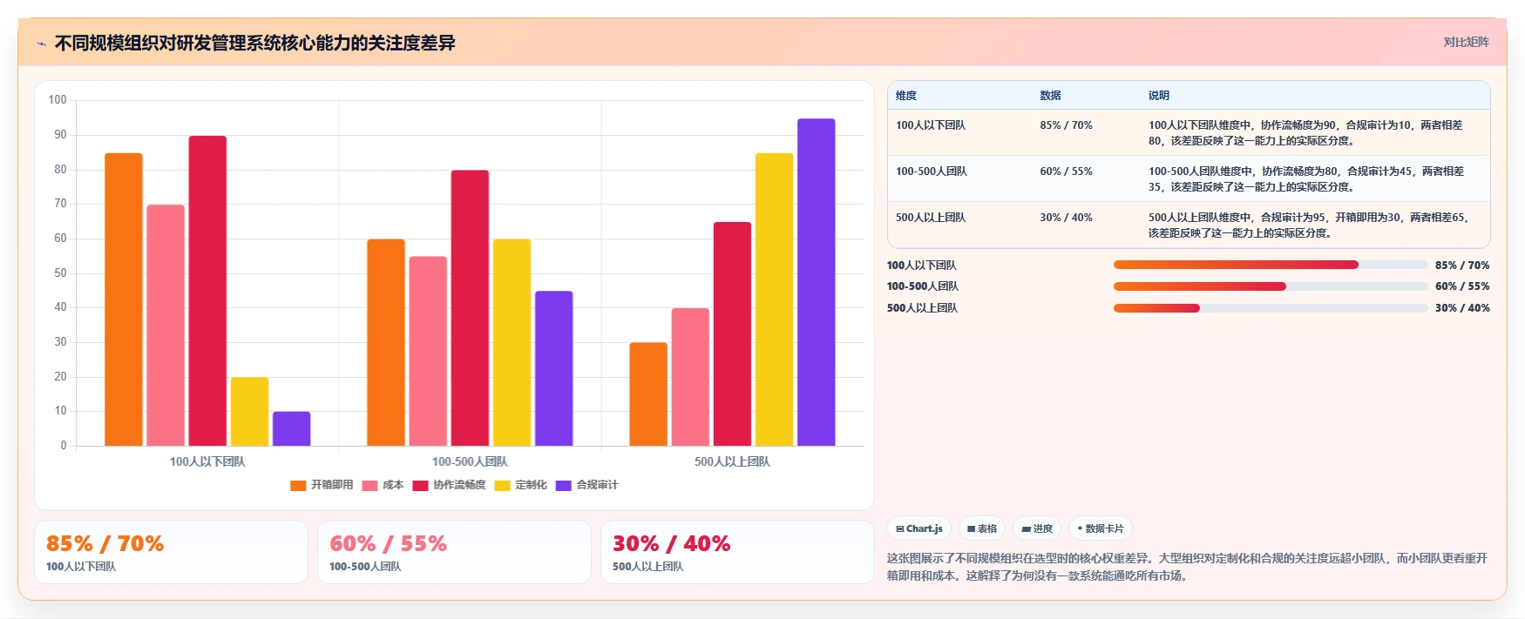This screenshot has height=619, width=1525.
Task: Toggle the 成本 legend swatch
Action: pos(369,486)
